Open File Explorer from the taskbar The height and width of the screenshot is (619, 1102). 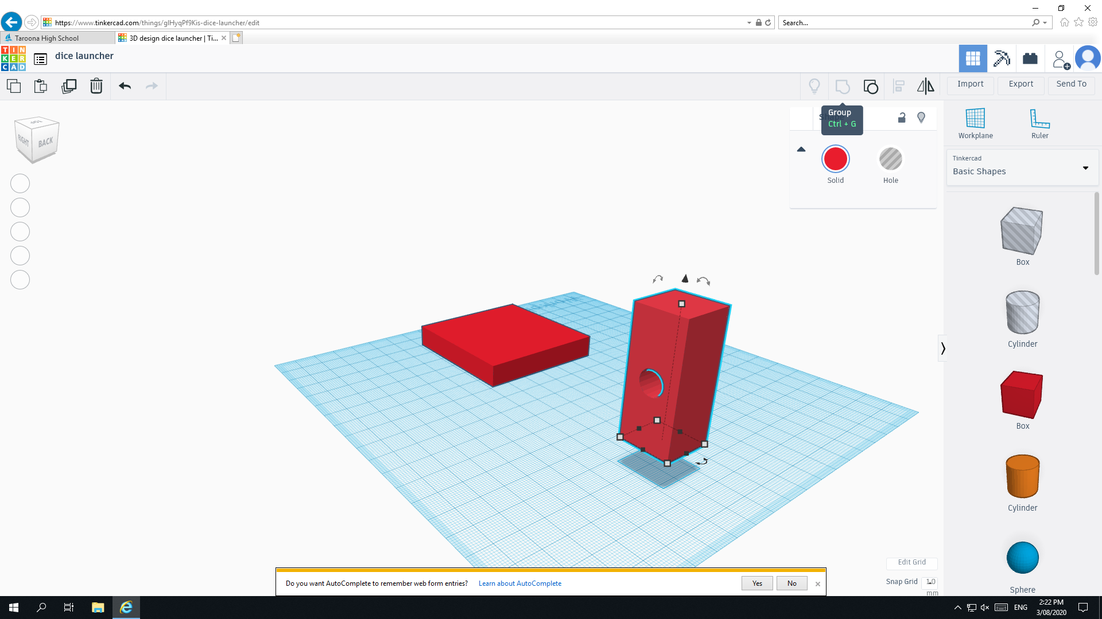[x=98, y=608]
